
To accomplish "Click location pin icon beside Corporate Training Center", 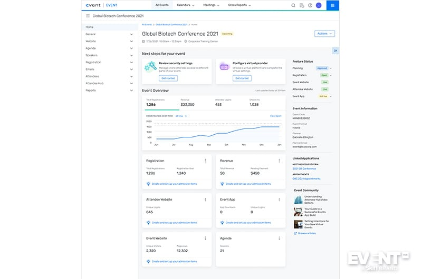I will point(186,42).
